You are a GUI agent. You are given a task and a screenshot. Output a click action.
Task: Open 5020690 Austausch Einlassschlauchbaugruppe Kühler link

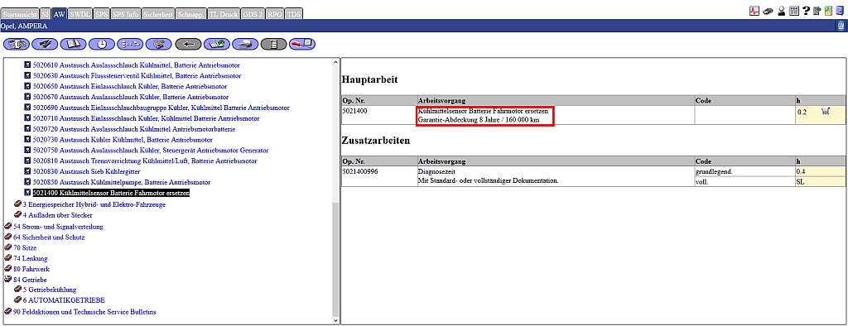point(161,108)
